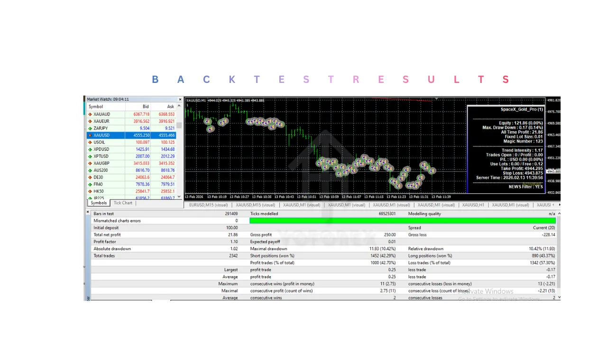Close the Market Watch panel
607x341 pixels.
click(x=180, y=99)
